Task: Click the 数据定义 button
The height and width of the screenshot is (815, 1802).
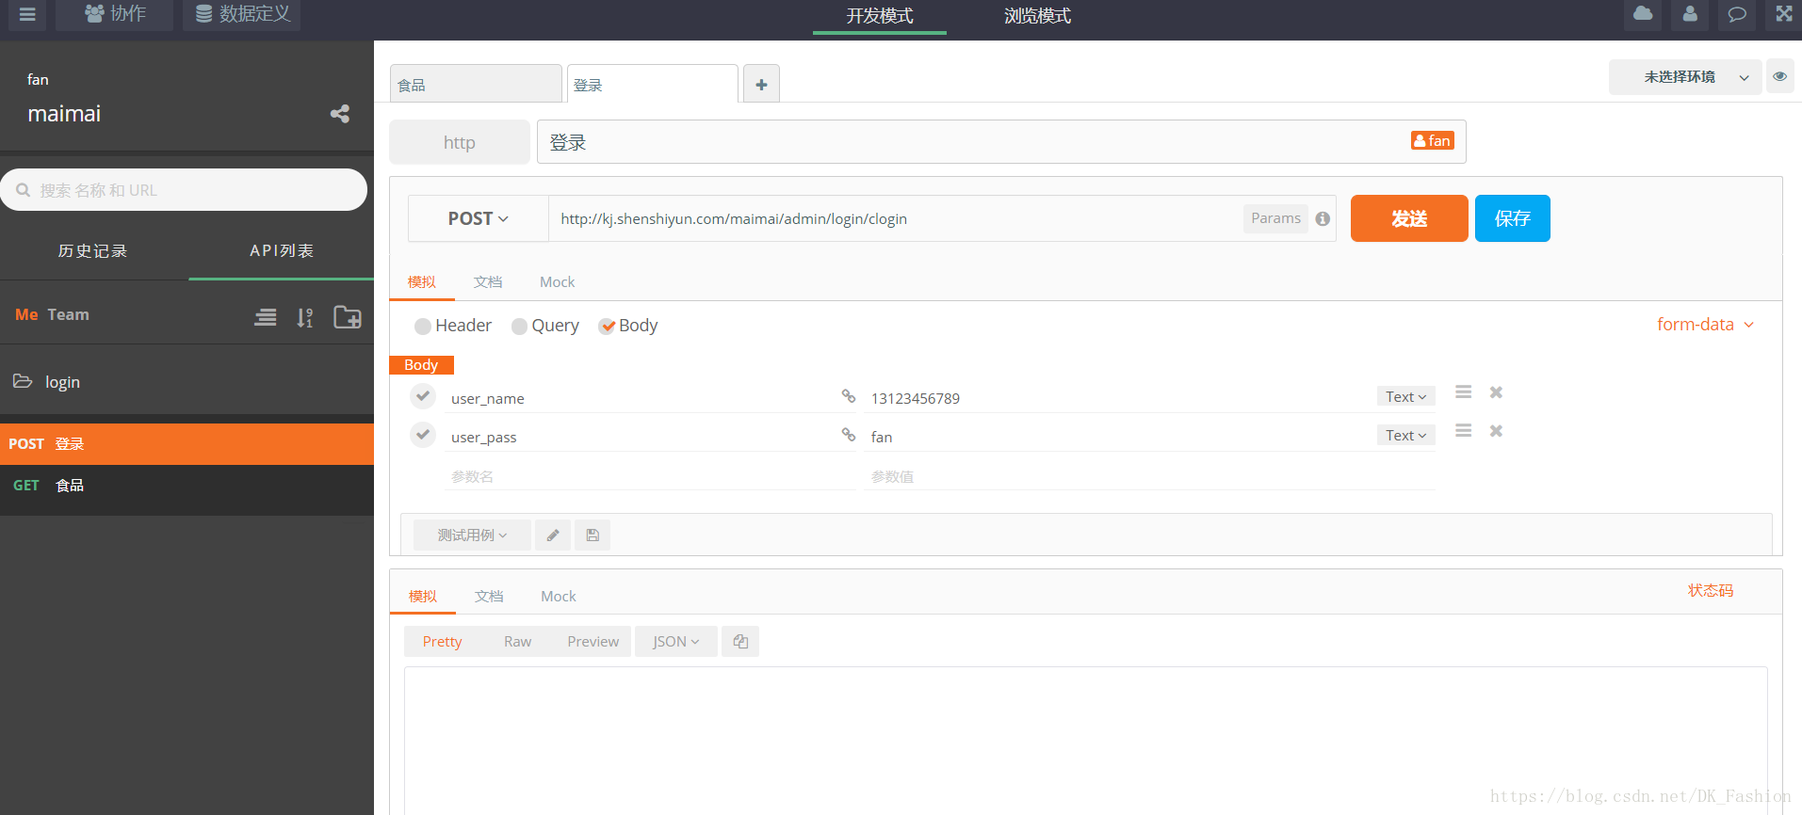Action: coord(242,14)
